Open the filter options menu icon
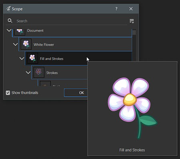Screen dimensions: 180x159 tap(132, 21)
